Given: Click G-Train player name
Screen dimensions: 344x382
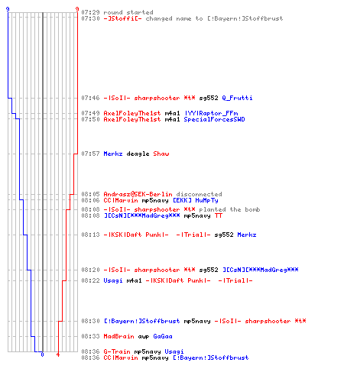Looking at the screenshot, I should coord(117,351).
